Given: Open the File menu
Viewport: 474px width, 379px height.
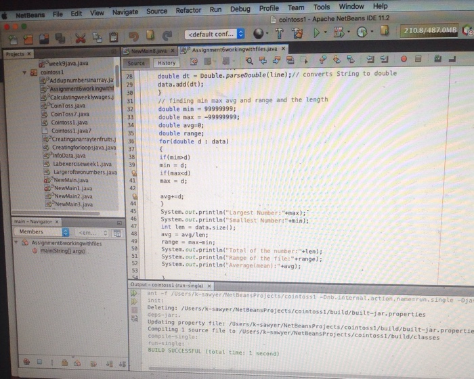Looking at the screenshot, I should point(58,14).
